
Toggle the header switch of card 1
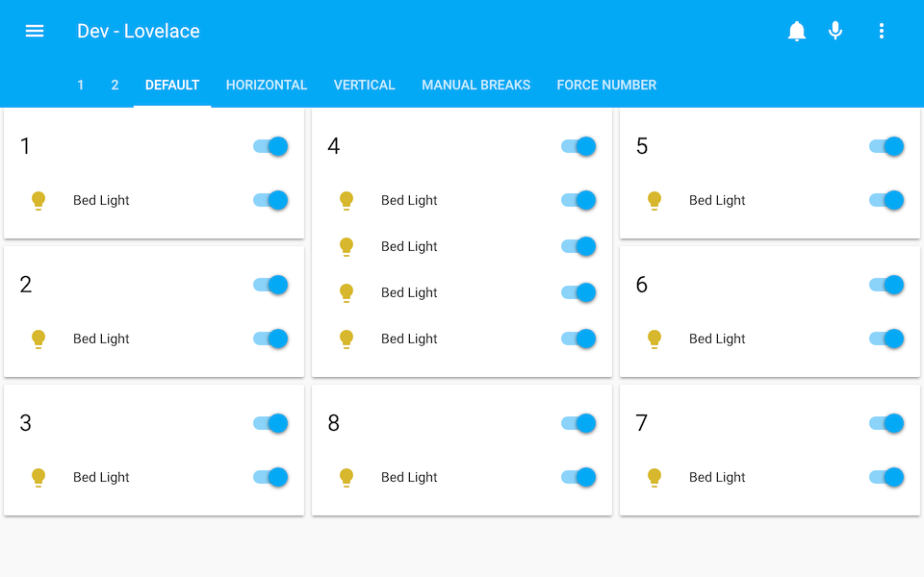tap(270, 146)
